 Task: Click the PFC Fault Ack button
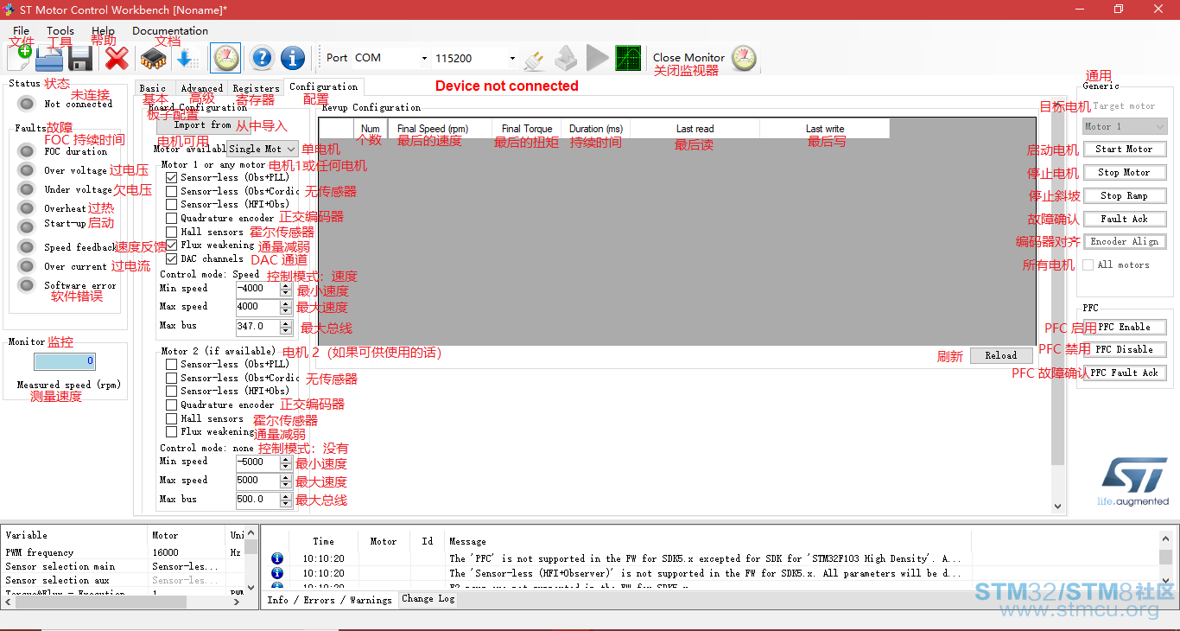pyautogui.click(x=1125, y=373)
